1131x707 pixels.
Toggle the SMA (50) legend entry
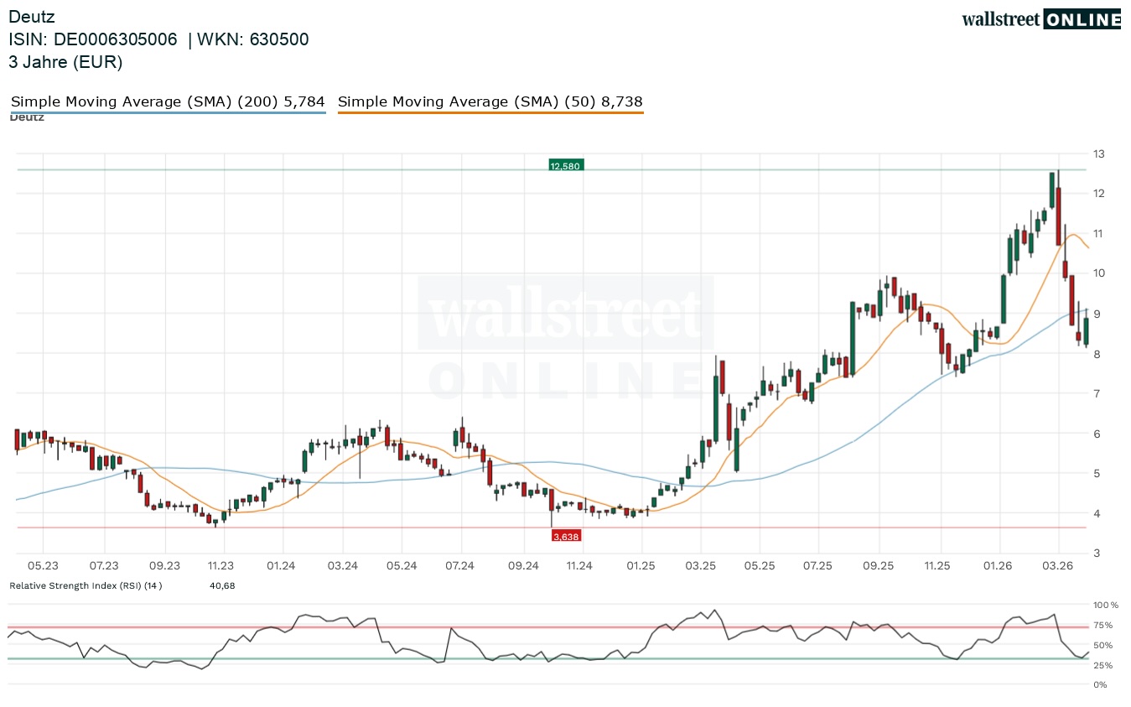click(490, 101)
